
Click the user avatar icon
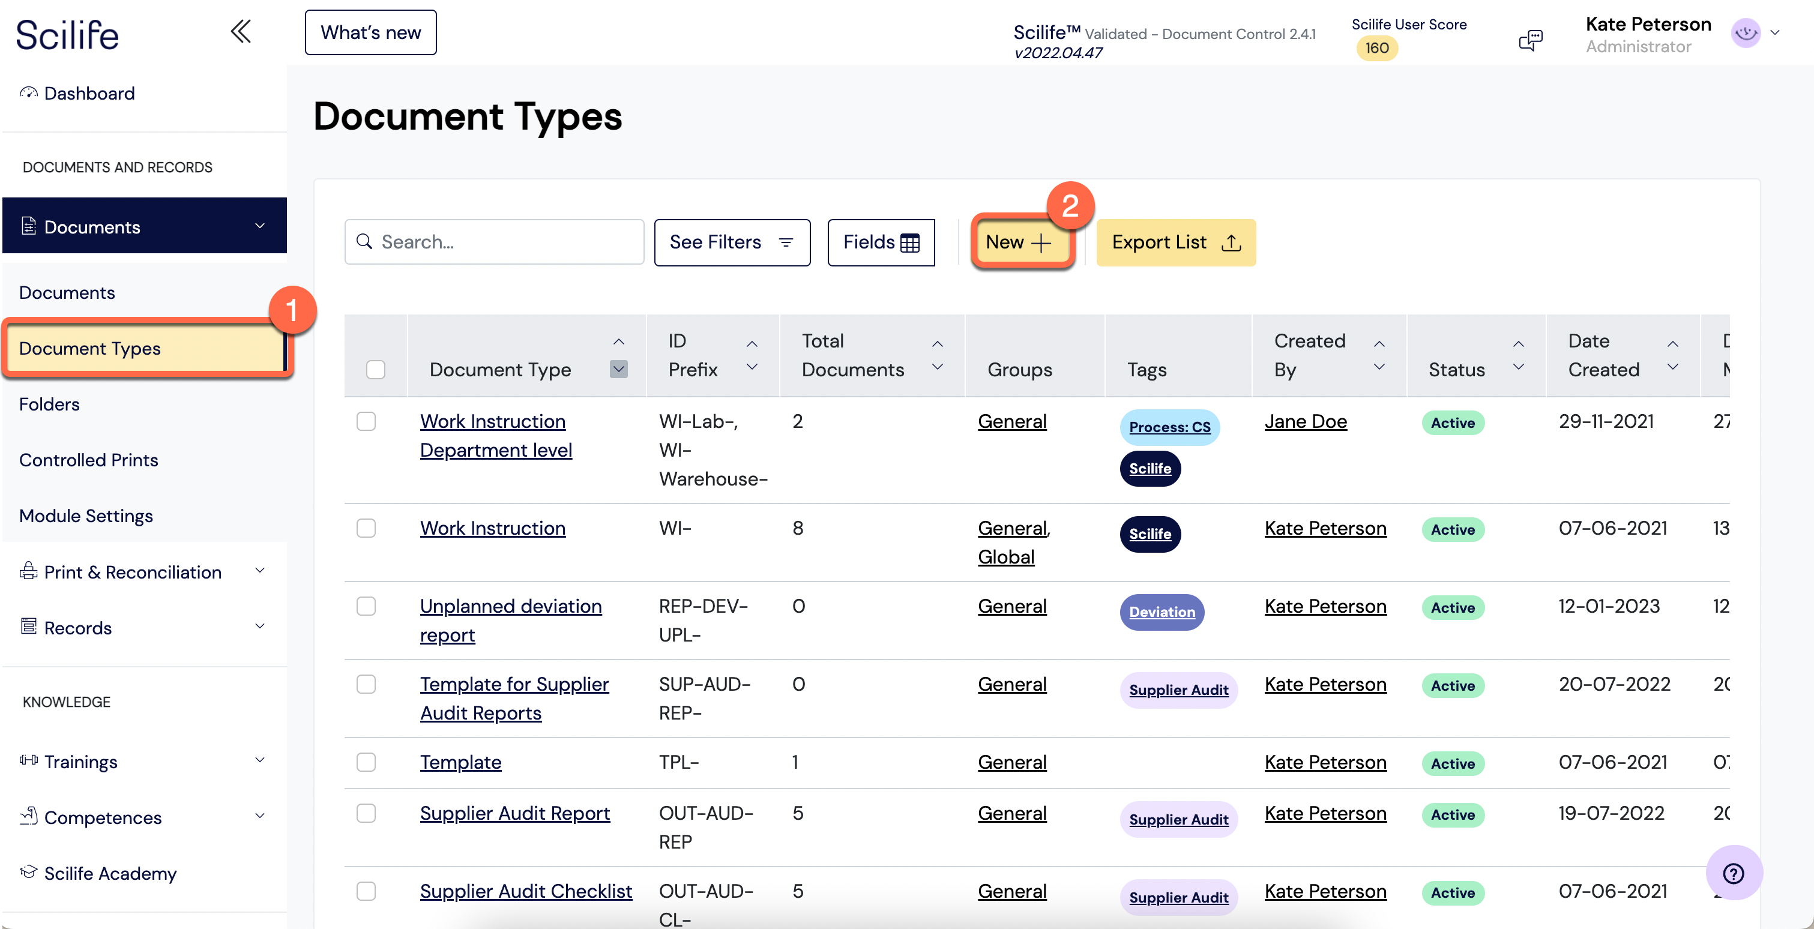1746,32
